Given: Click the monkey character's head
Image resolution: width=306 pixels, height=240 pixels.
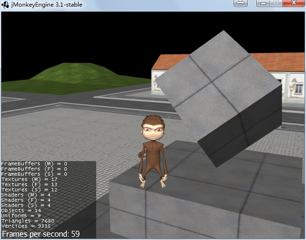Looking at the screenshot, I should click(x=153, y=128).
